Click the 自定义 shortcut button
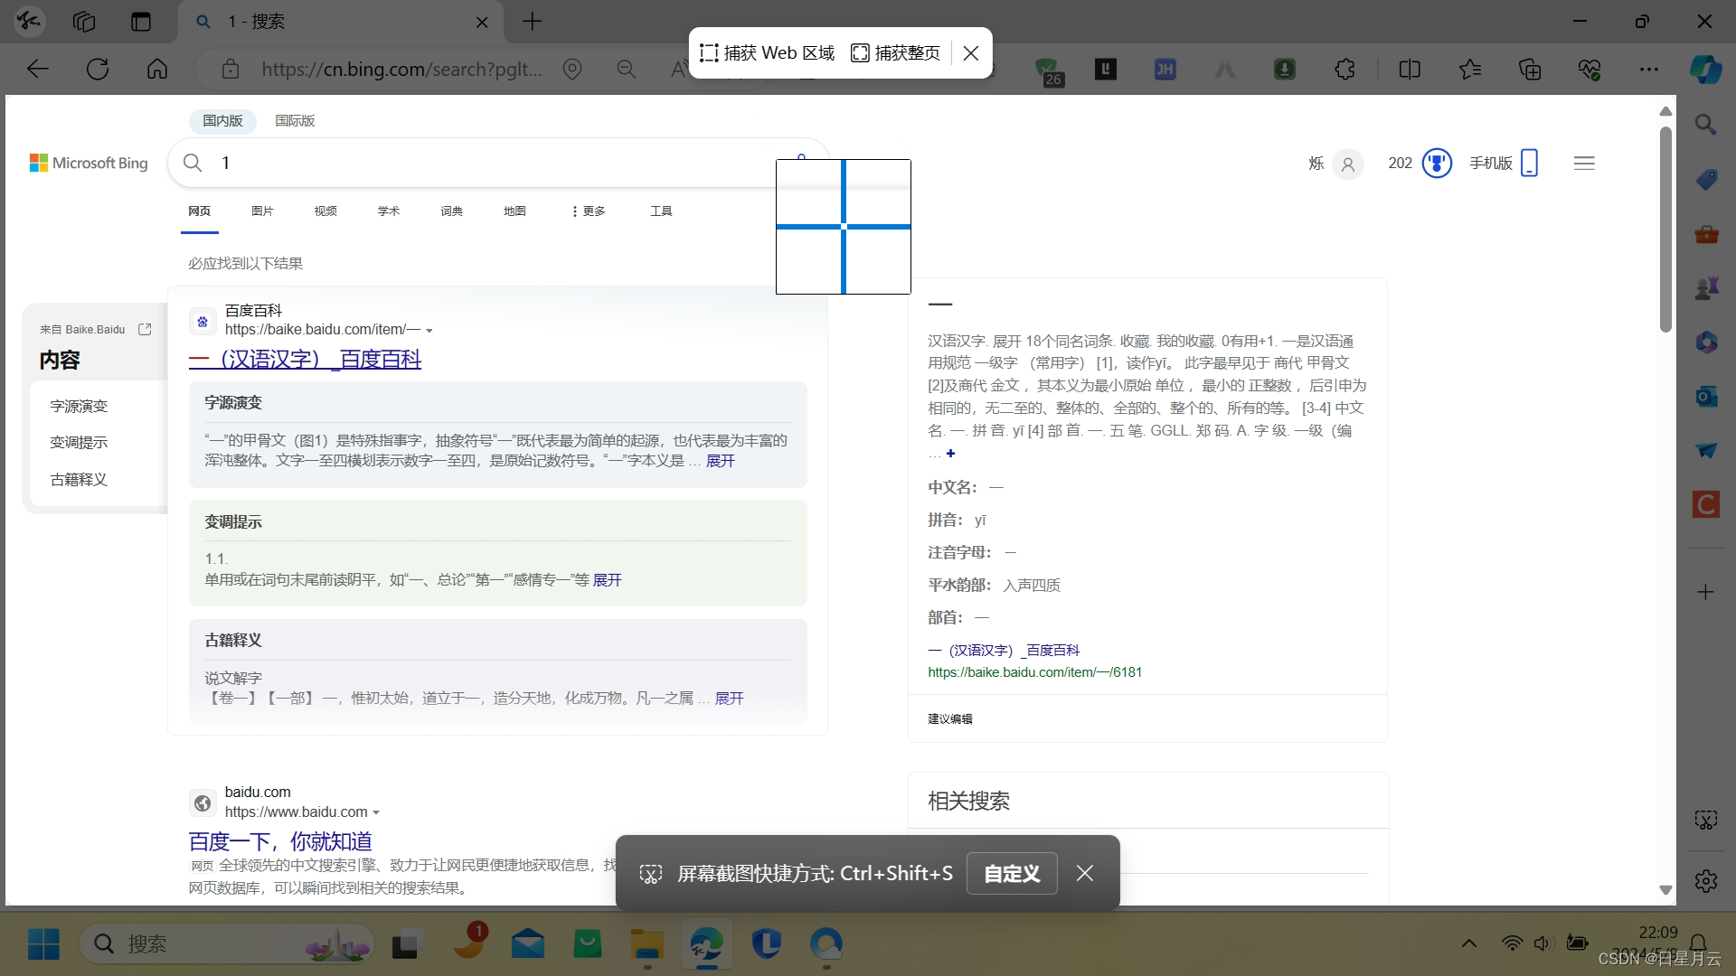This screenshot has width=1736, height=976. (1011, 874)
